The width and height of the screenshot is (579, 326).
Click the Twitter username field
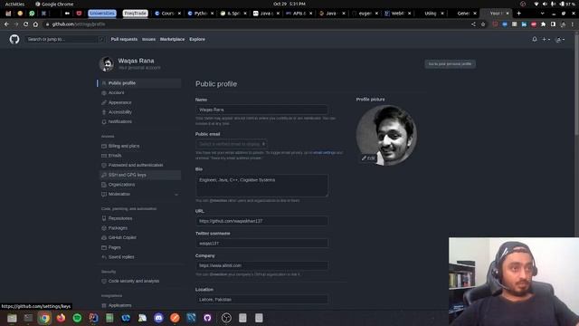pyautogui.click(x=261, y=244)
